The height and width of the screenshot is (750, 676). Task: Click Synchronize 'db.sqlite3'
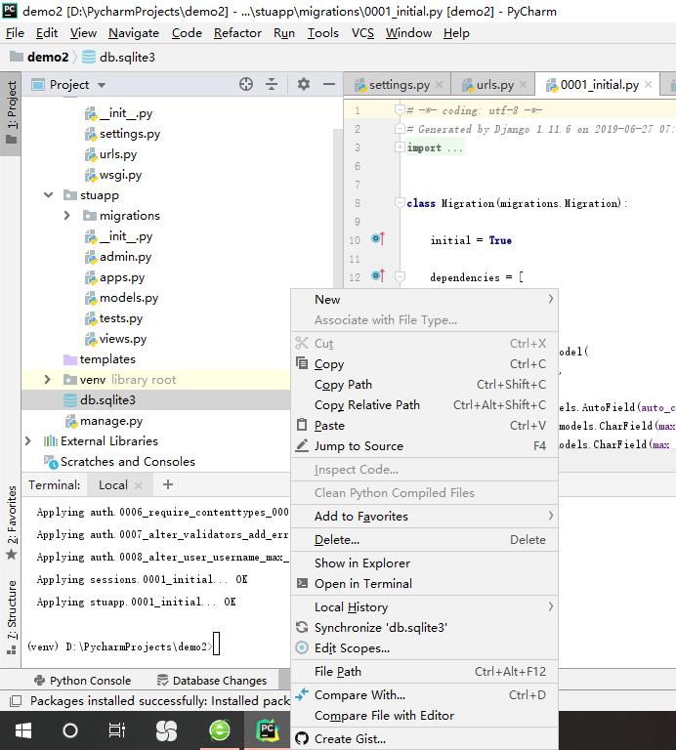pos(424,628)
